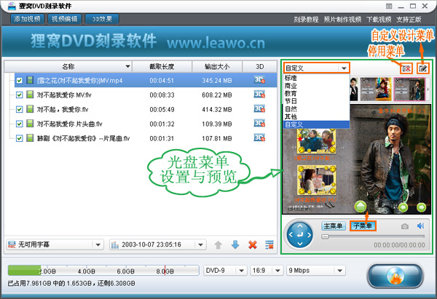Click 3D icon for 对不起我爱你 MV.flv row
This screenshot has height=299, width=437.
pyautogui.click(x=259, y=95)
